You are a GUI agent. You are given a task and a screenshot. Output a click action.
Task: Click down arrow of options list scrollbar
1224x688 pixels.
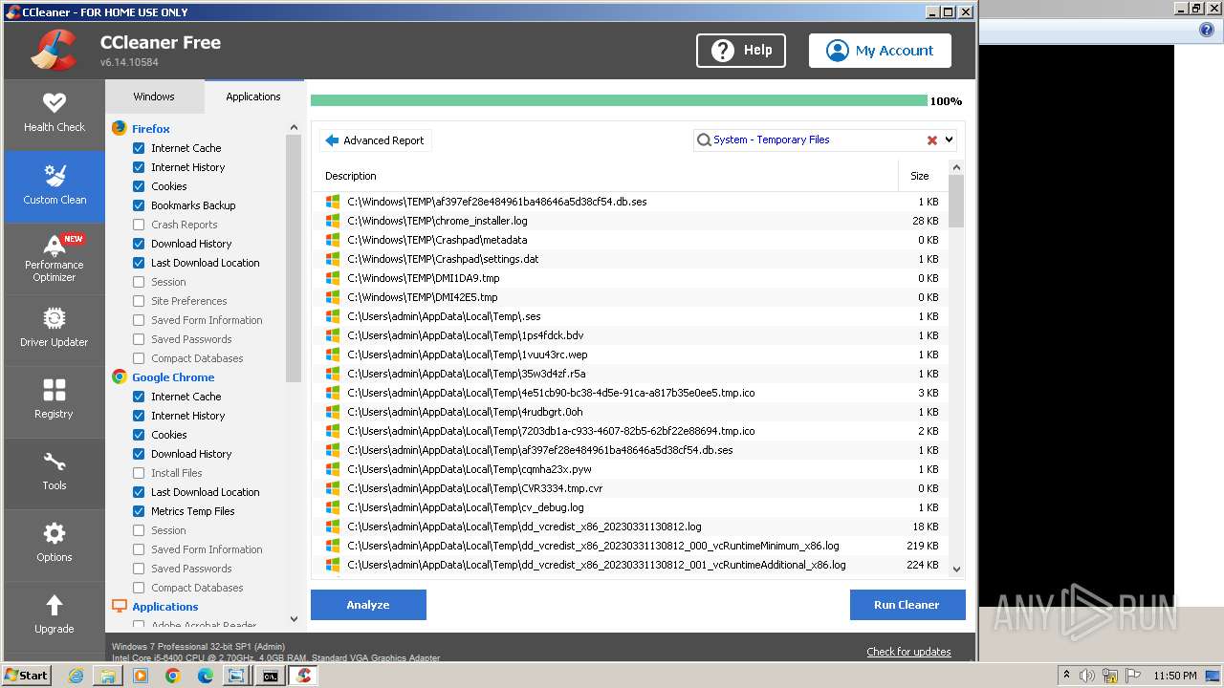(x=294, y=619)
